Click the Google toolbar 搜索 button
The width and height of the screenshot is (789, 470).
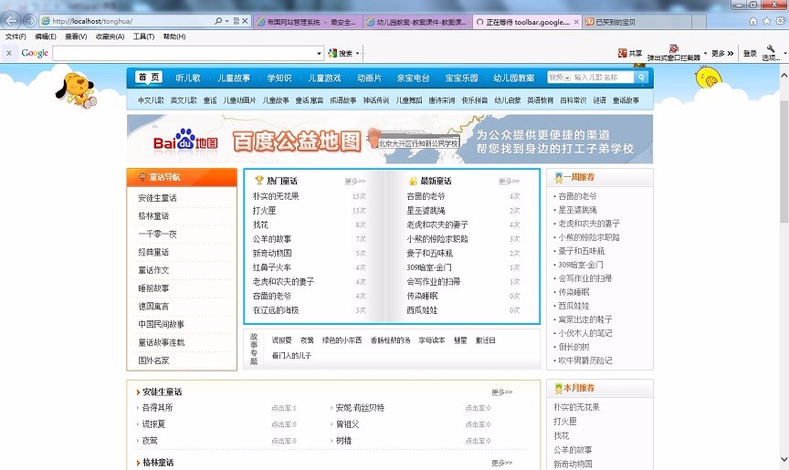click(x=340, y=53)
